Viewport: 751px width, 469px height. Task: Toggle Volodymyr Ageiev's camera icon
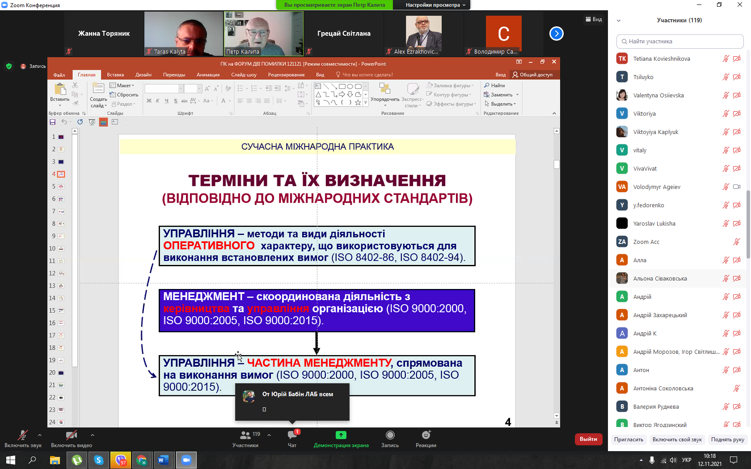[x=737, y=187]
